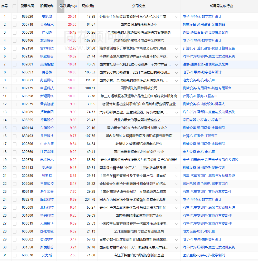This screenshot has width=260, height=261.
Task: Open stock link 三花智控
Action: 47,184
